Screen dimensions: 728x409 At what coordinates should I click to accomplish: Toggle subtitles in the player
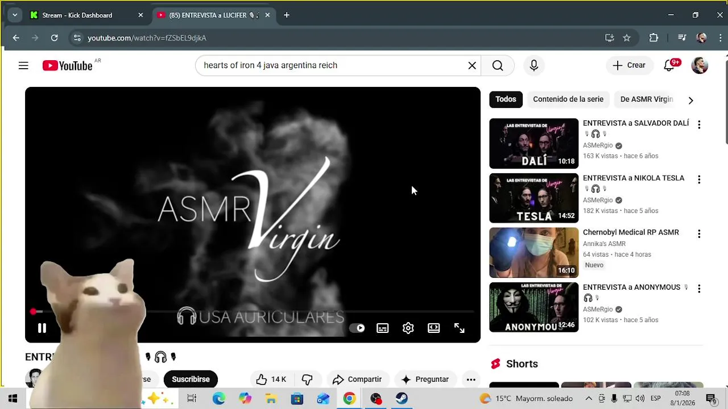point(383,328)
